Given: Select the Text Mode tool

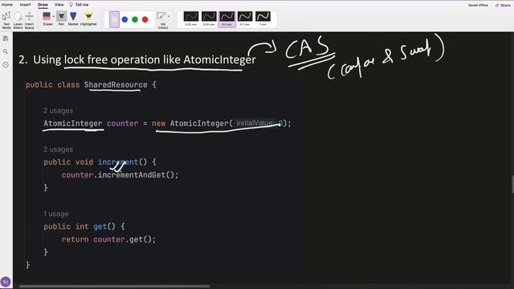Looking at the screenshot, I should (x=6, y=20).
